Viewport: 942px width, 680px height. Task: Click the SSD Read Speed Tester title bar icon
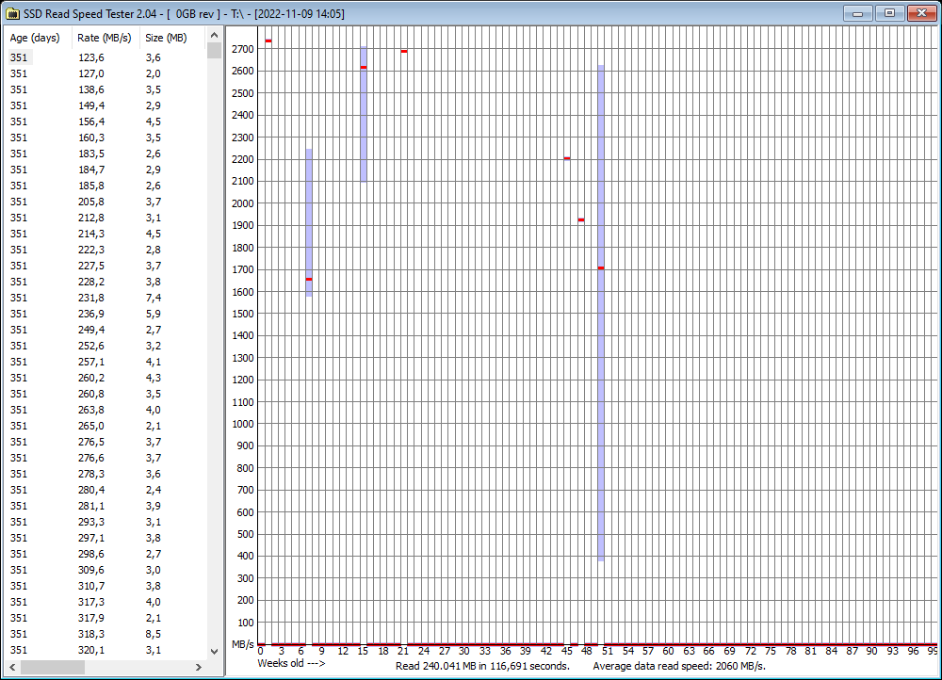click(12, 13)
